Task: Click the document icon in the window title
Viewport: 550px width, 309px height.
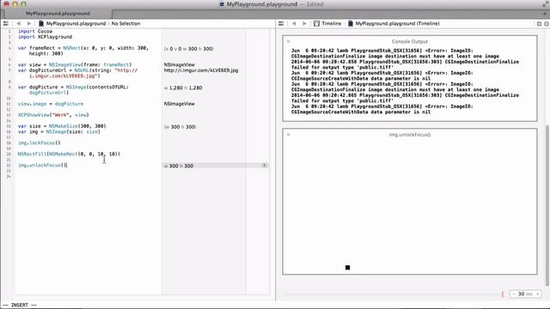Action: point(222,4)
